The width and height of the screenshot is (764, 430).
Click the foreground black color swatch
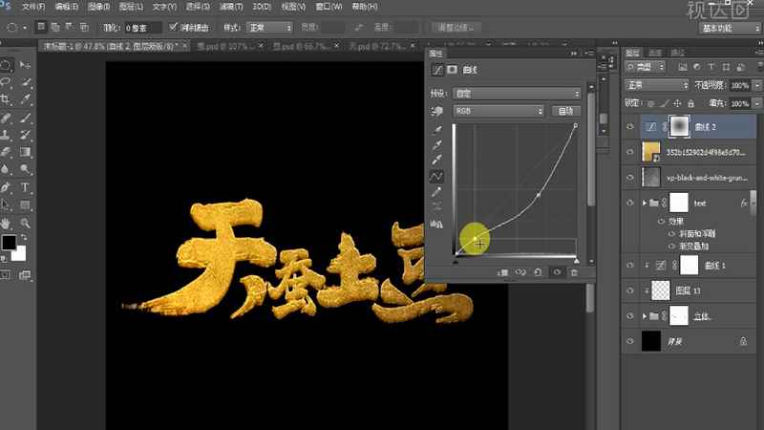pos(9,242)
